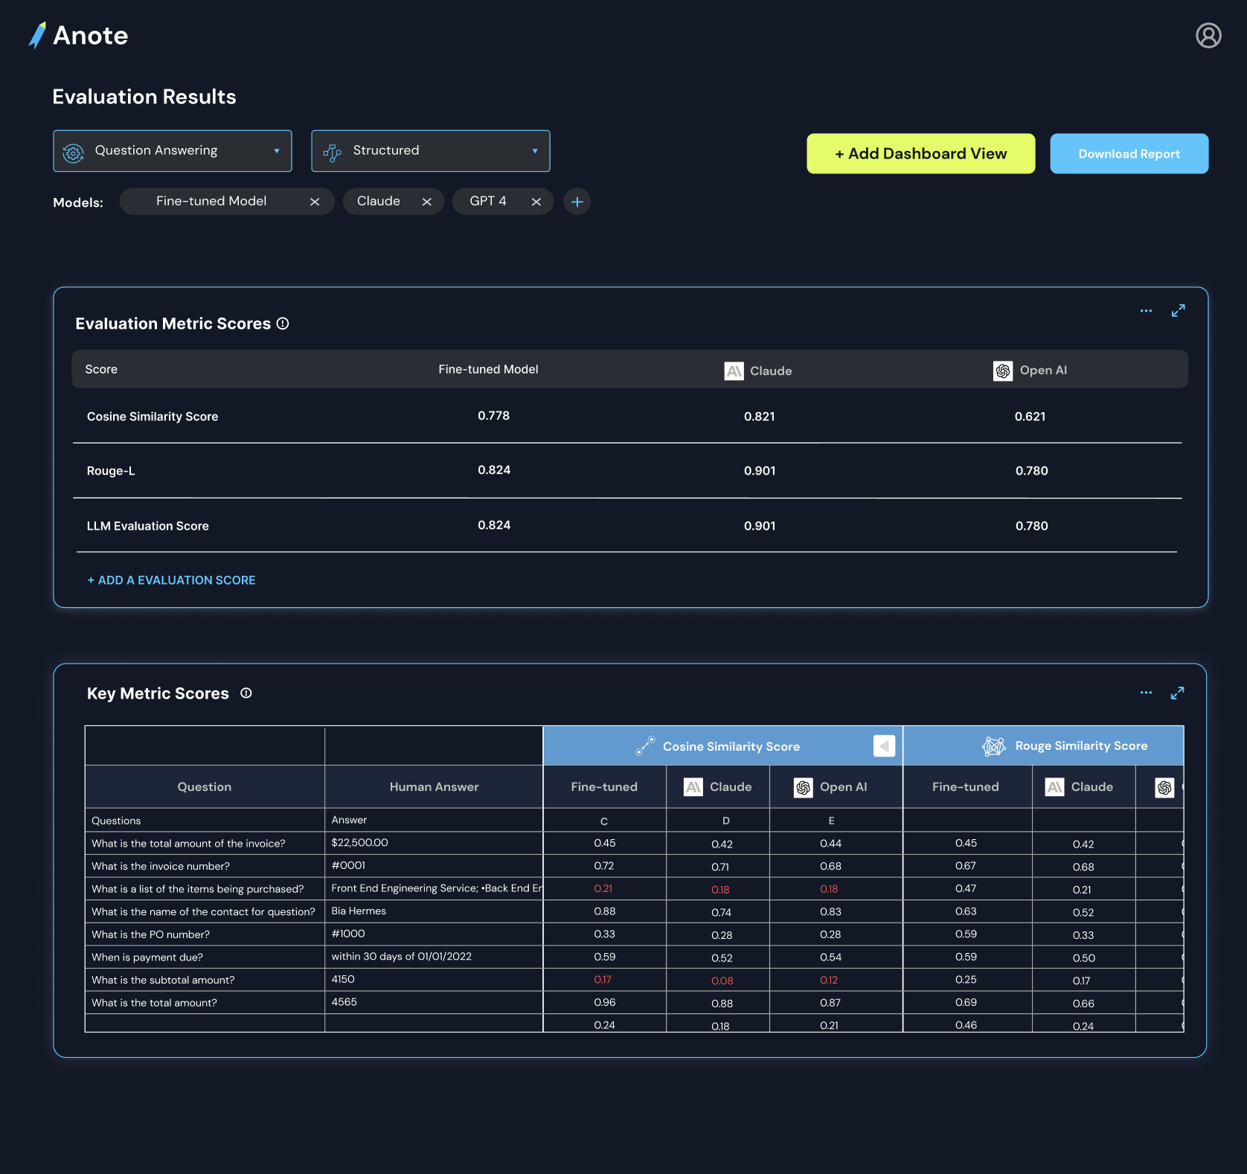
Task: Click Download Report button
Action: 1129,153
